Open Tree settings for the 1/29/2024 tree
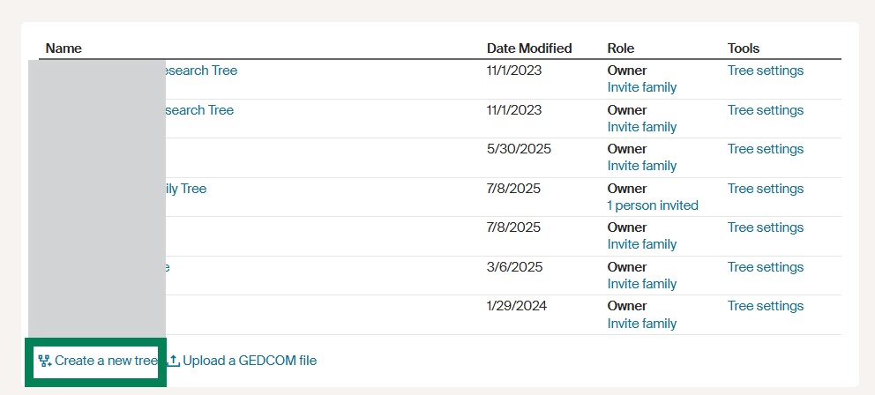 [765, 306]
